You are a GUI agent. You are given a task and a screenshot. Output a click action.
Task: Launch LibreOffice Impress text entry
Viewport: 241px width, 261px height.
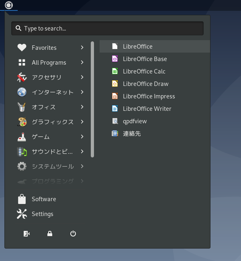click(x=149, y=96)
